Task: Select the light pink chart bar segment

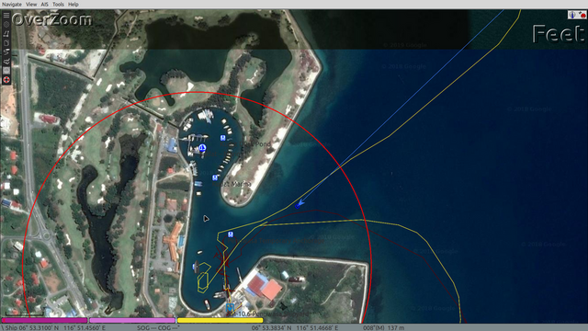Action: click(132, 320)
